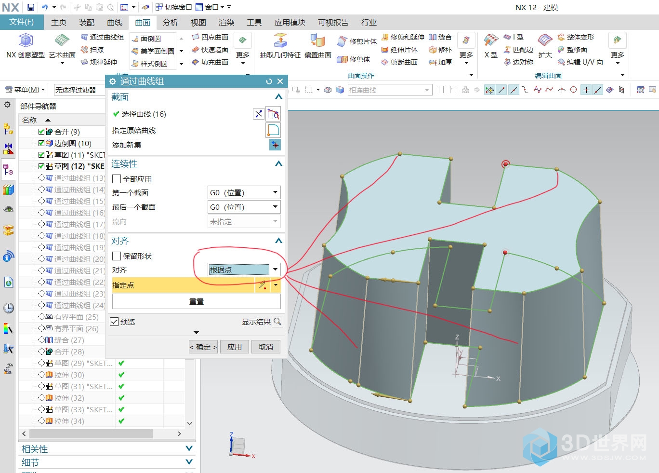
Task: Toggle checkbox for 草图 (11) feature
Action: [41, 155]
